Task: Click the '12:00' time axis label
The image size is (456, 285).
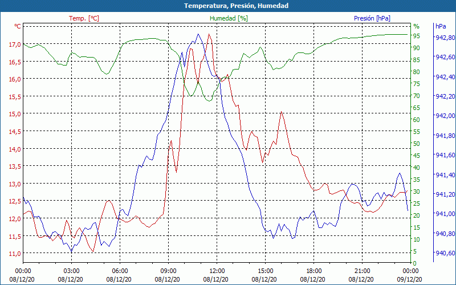Action: [217, 271]
